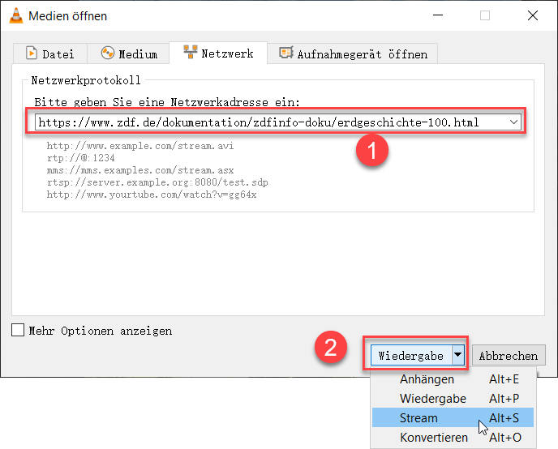The height and width of the screenshot is (449, 558).
Task: Choose Wiedergabe Alt+P menu entry
Action: click(x=453, y=399)
